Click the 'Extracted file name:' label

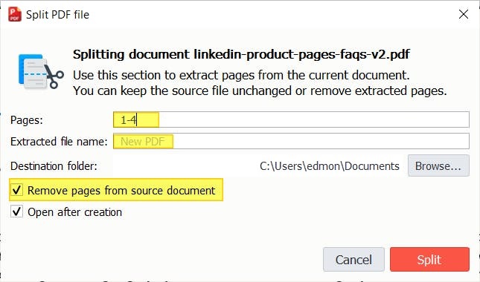pyautogui.click(x=59, y=142)
